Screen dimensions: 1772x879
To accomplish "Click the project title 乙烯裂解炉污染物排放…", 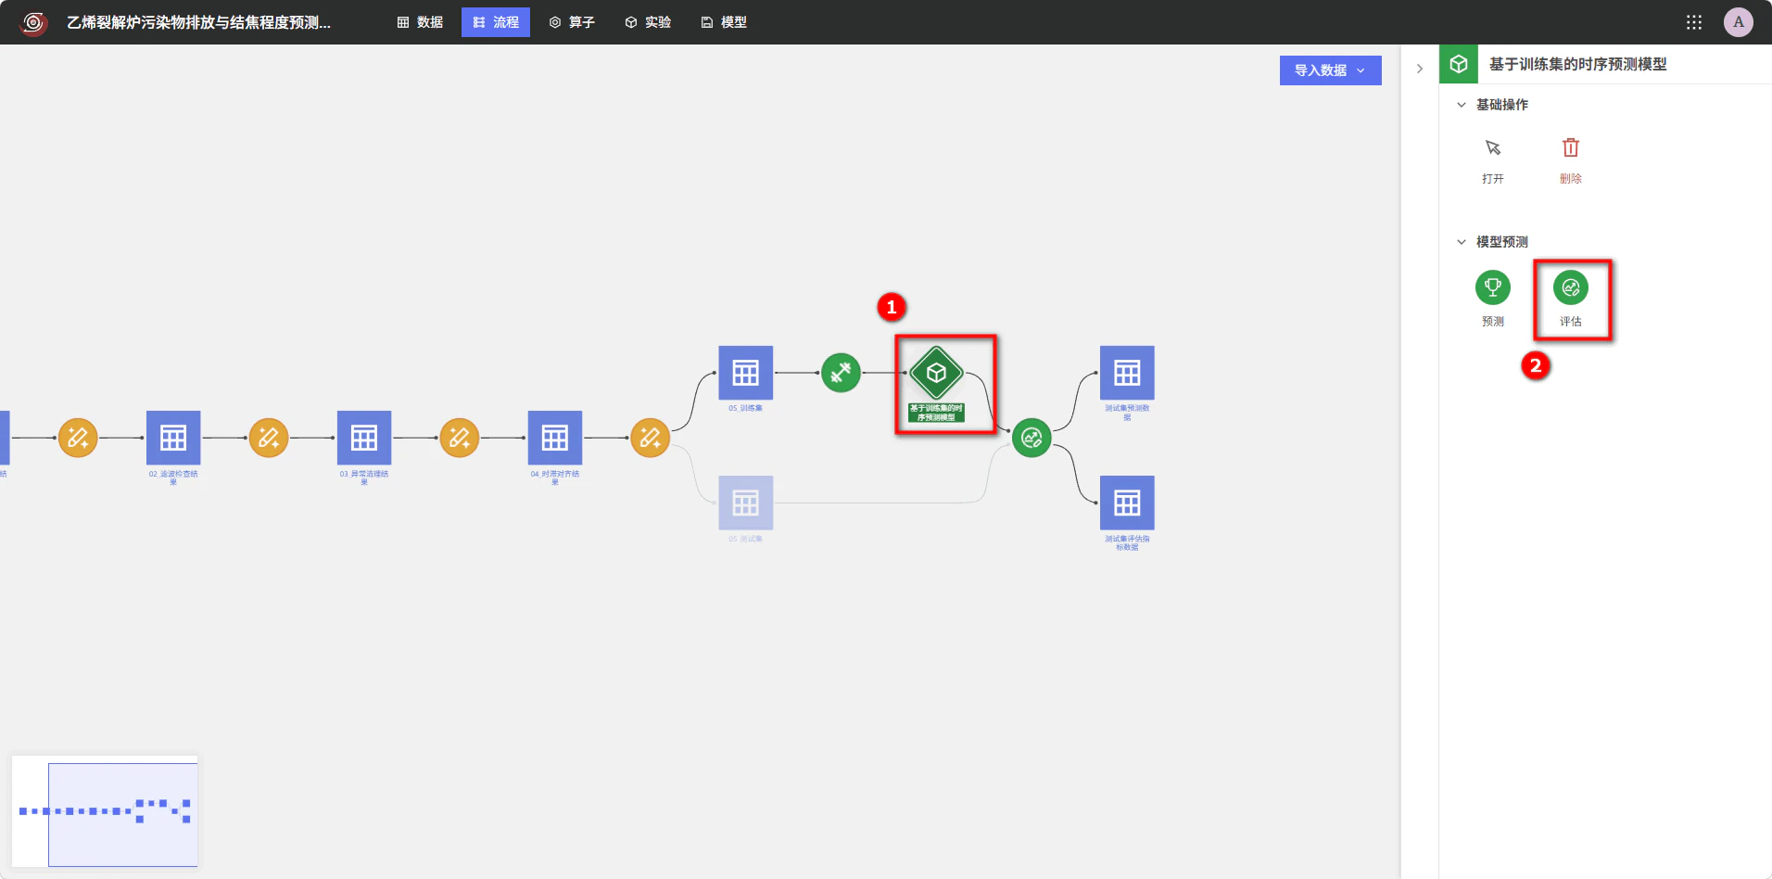I will (x=198, y=22).
